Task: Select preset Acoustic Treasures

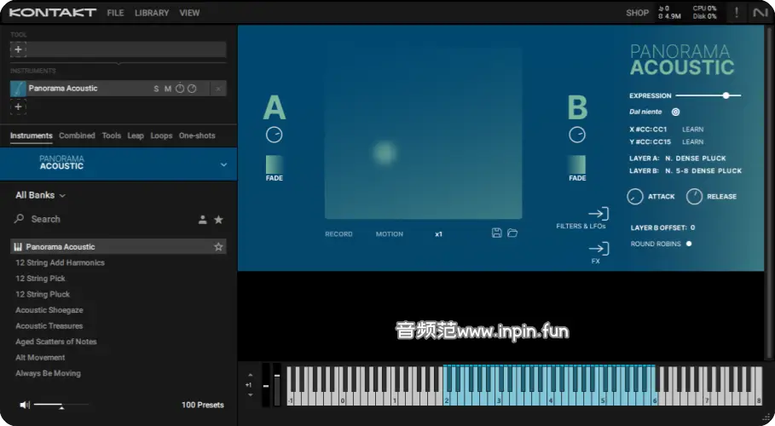Action: (x=49, y=325)
